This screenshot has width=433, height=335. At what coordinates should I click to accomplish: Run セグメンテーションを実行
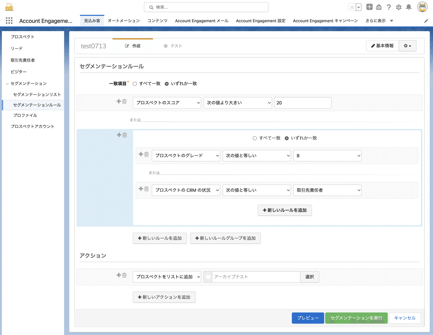coord(356,318)
